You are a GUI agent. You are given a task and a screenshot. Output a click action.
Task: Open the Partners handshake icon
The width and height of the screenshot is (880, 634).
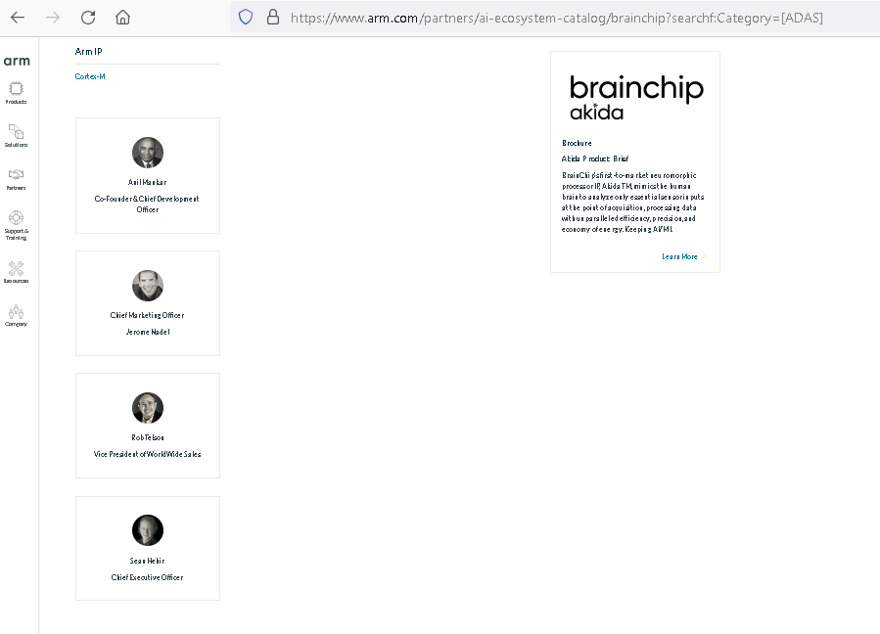16,174
